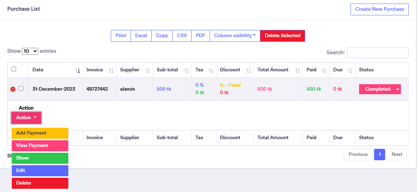Sort by Total Amount column arrows
The image size is (417, 192).
(298, 71)
